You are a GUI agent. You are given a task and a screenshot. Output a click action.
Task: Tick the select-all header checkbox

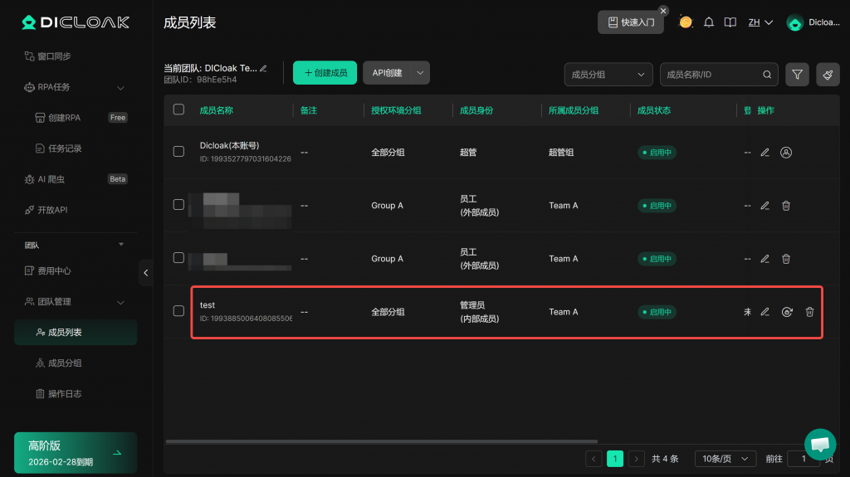click(178, 110)
